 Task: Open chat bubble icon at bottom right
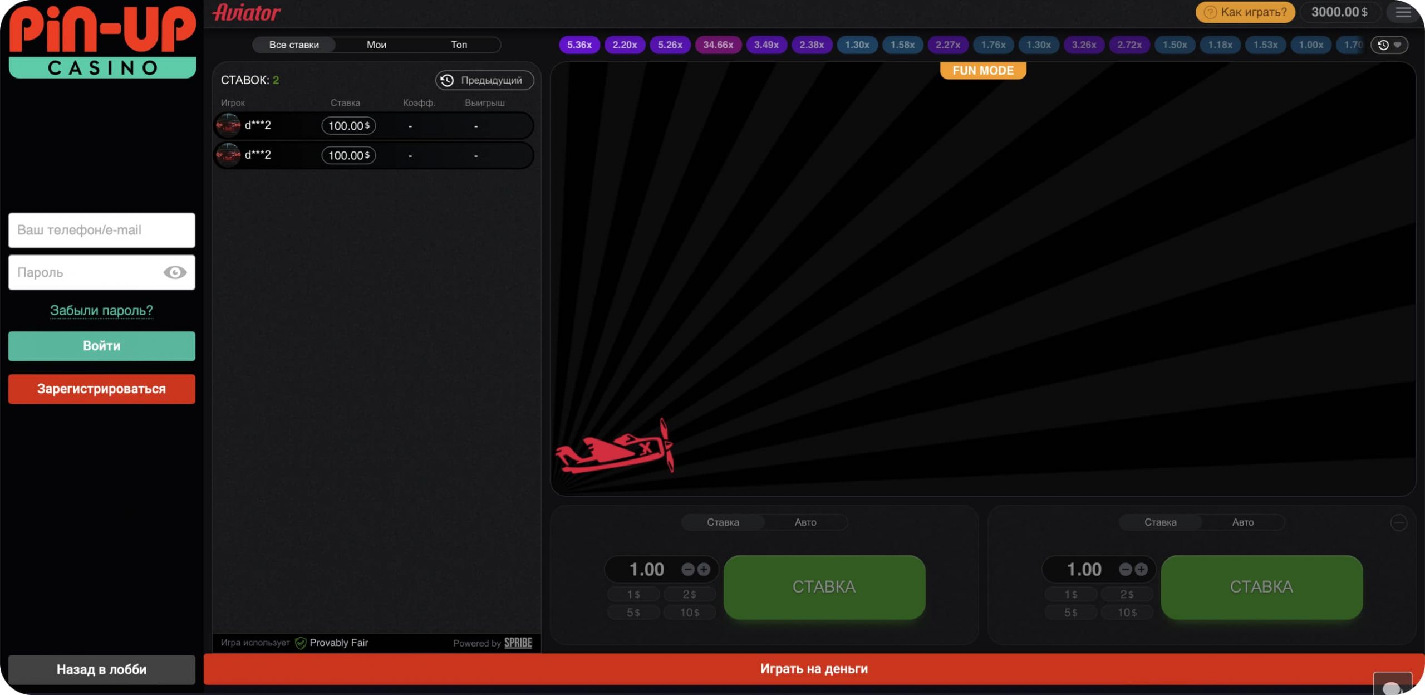[1392, 686]
